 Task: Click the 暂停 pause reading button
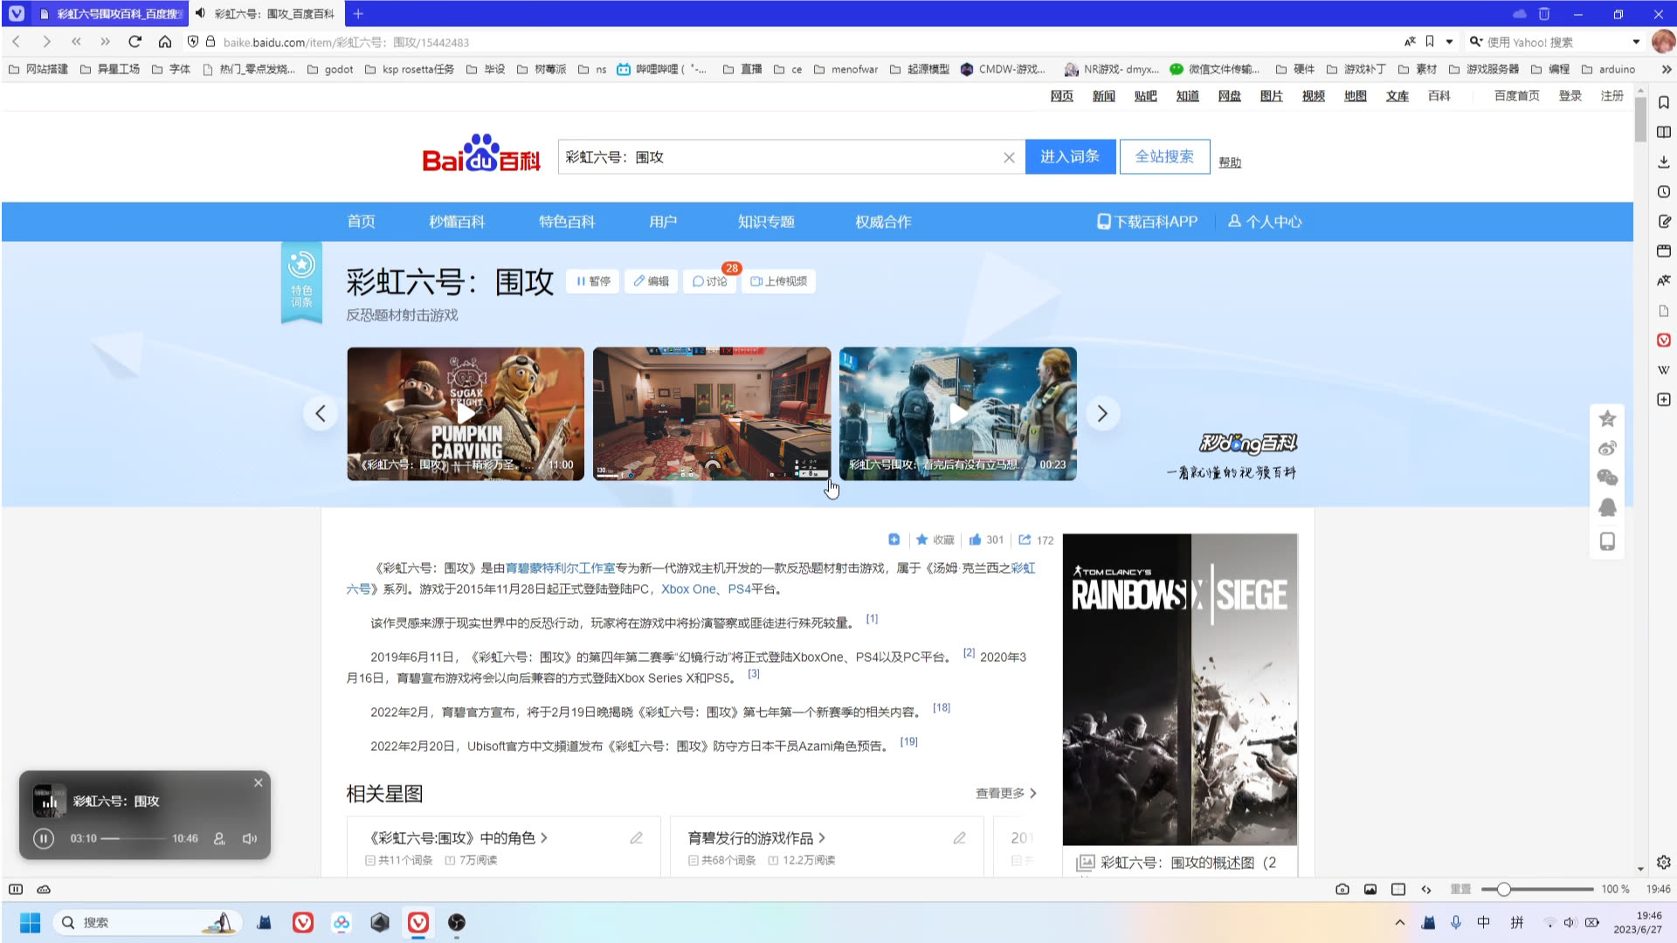click(x=593, y=281)
